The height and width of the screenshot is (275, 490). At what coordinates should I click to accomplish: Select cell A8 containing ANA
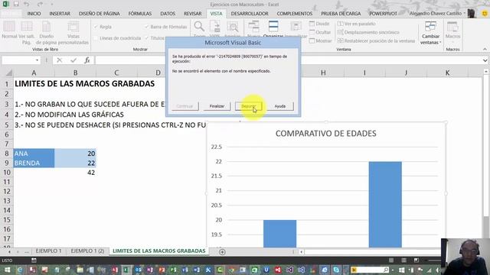coord(34,154)
